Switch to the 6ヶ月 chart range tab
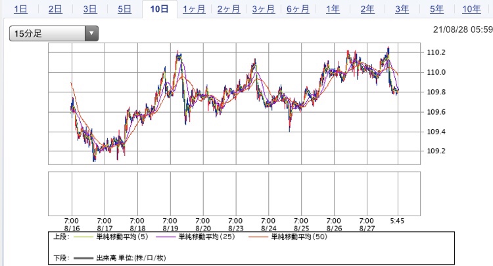This screenshot has width=493, height=266. pyautogui.click(x=298, y=9)
